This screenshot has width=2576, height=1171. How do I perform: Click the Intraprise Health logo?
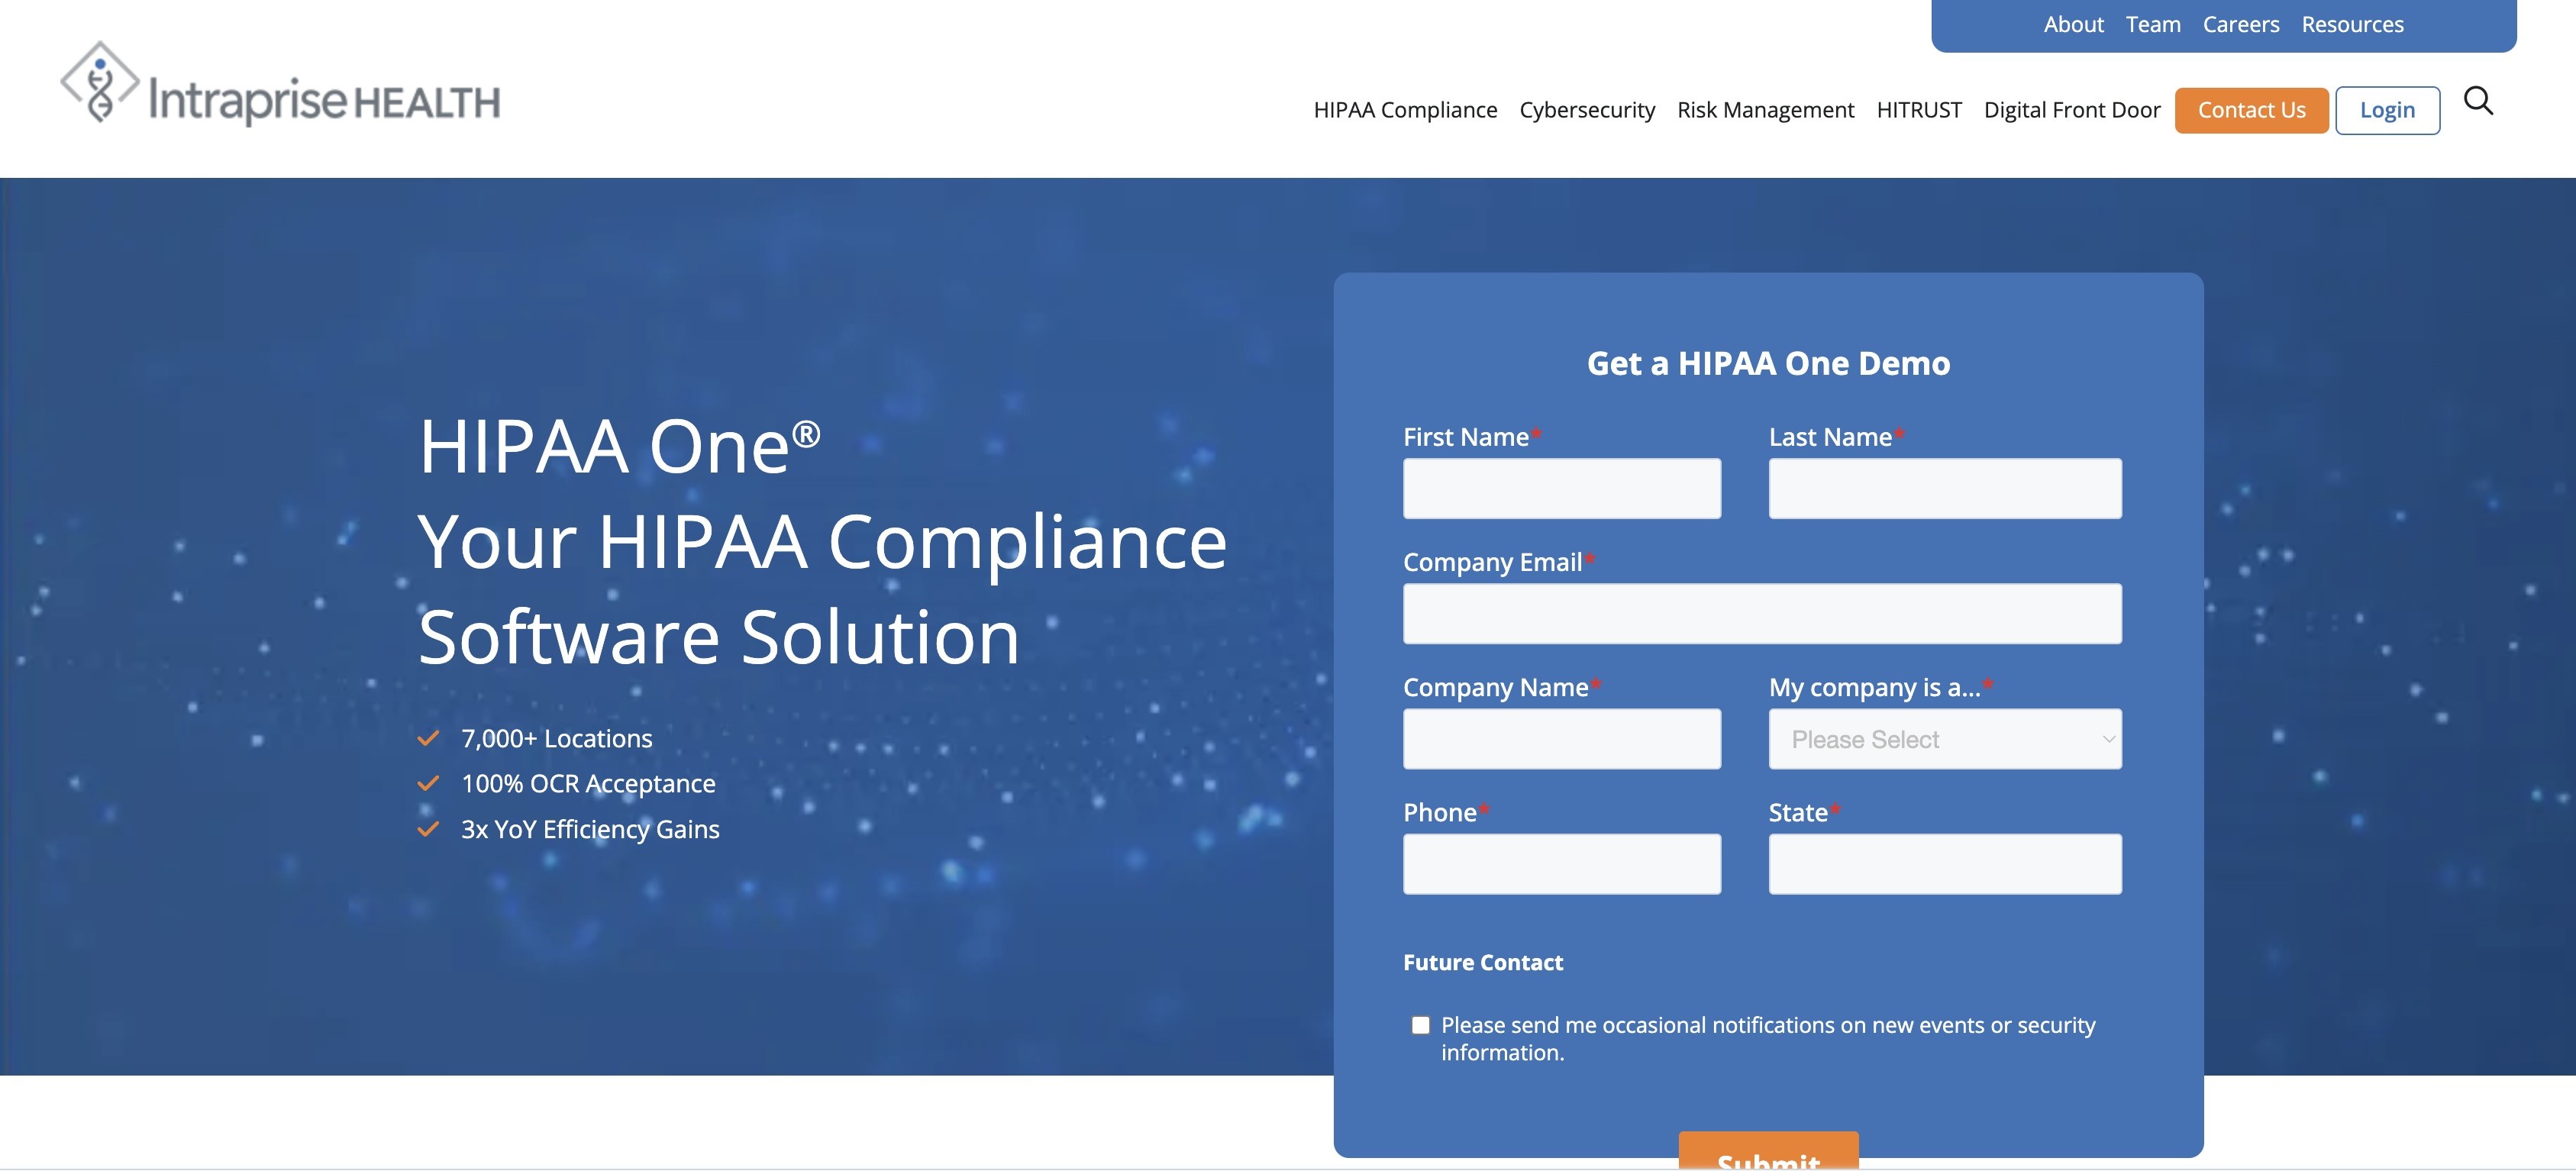tap(280, 85)
